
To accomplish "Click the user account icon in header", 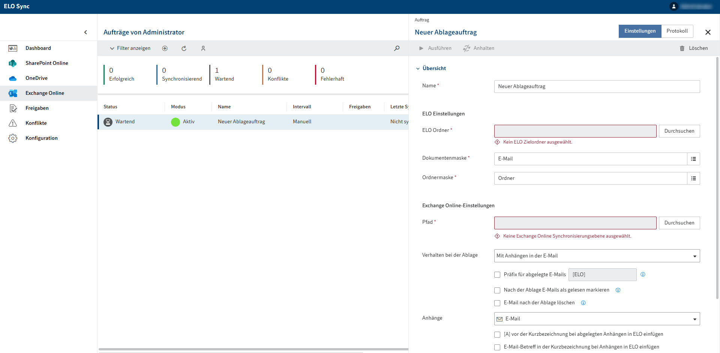I will coord(673,6).
